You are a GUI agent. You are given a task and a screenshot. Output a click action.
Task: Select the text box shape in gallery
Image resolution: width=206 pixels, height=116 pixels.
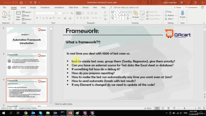(113, 12)
